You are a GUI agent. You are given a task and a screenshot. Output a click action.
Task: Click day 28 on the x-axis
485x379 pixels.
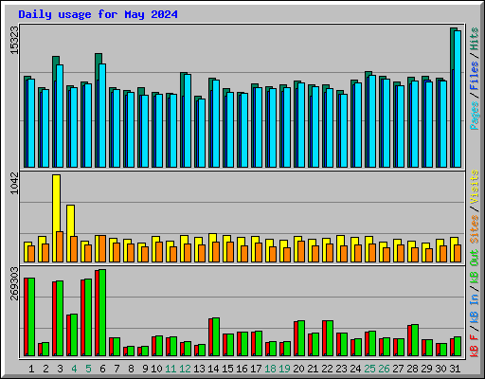pos(412,369)
